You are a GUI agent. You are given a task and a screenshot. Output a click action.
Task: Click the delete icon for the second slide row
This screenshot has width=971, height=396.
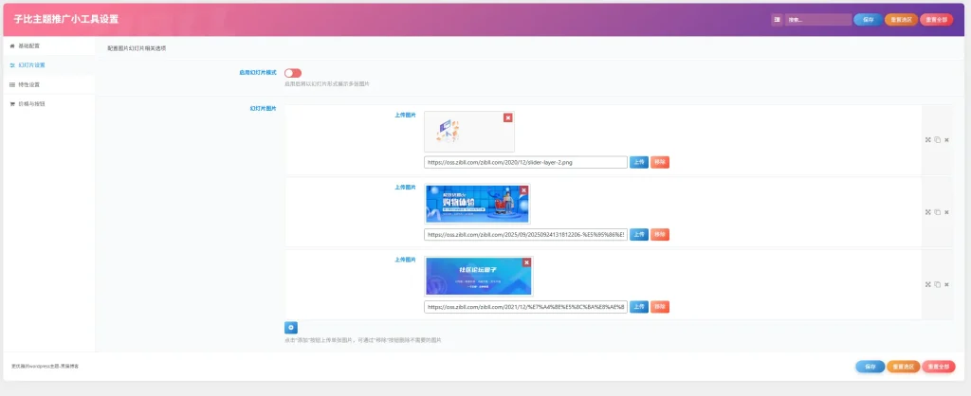point(946,212)
